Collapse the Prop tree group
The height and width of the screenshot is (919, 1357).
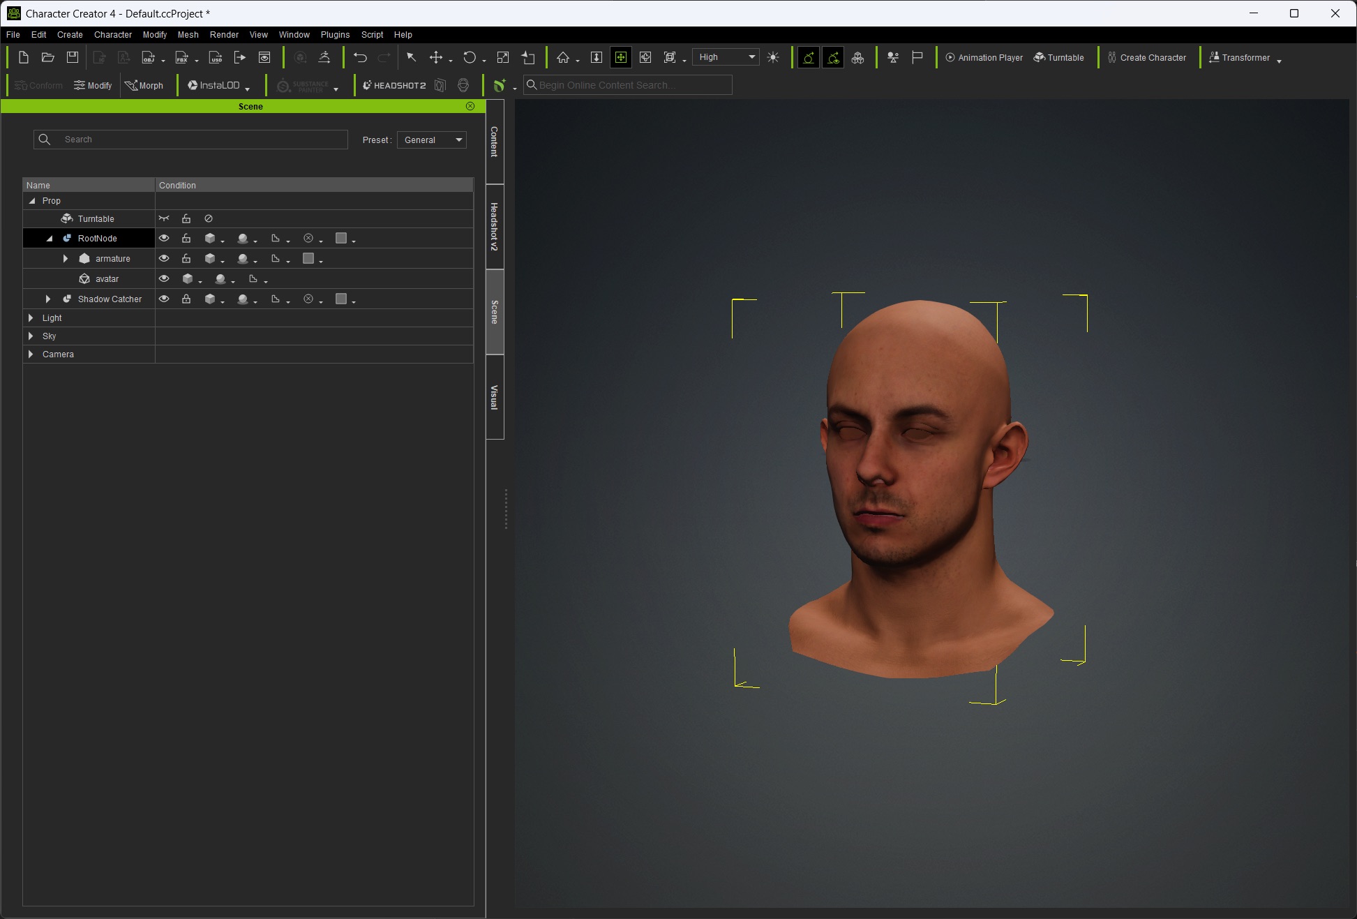pyautogui.click(x=31, y=200)
